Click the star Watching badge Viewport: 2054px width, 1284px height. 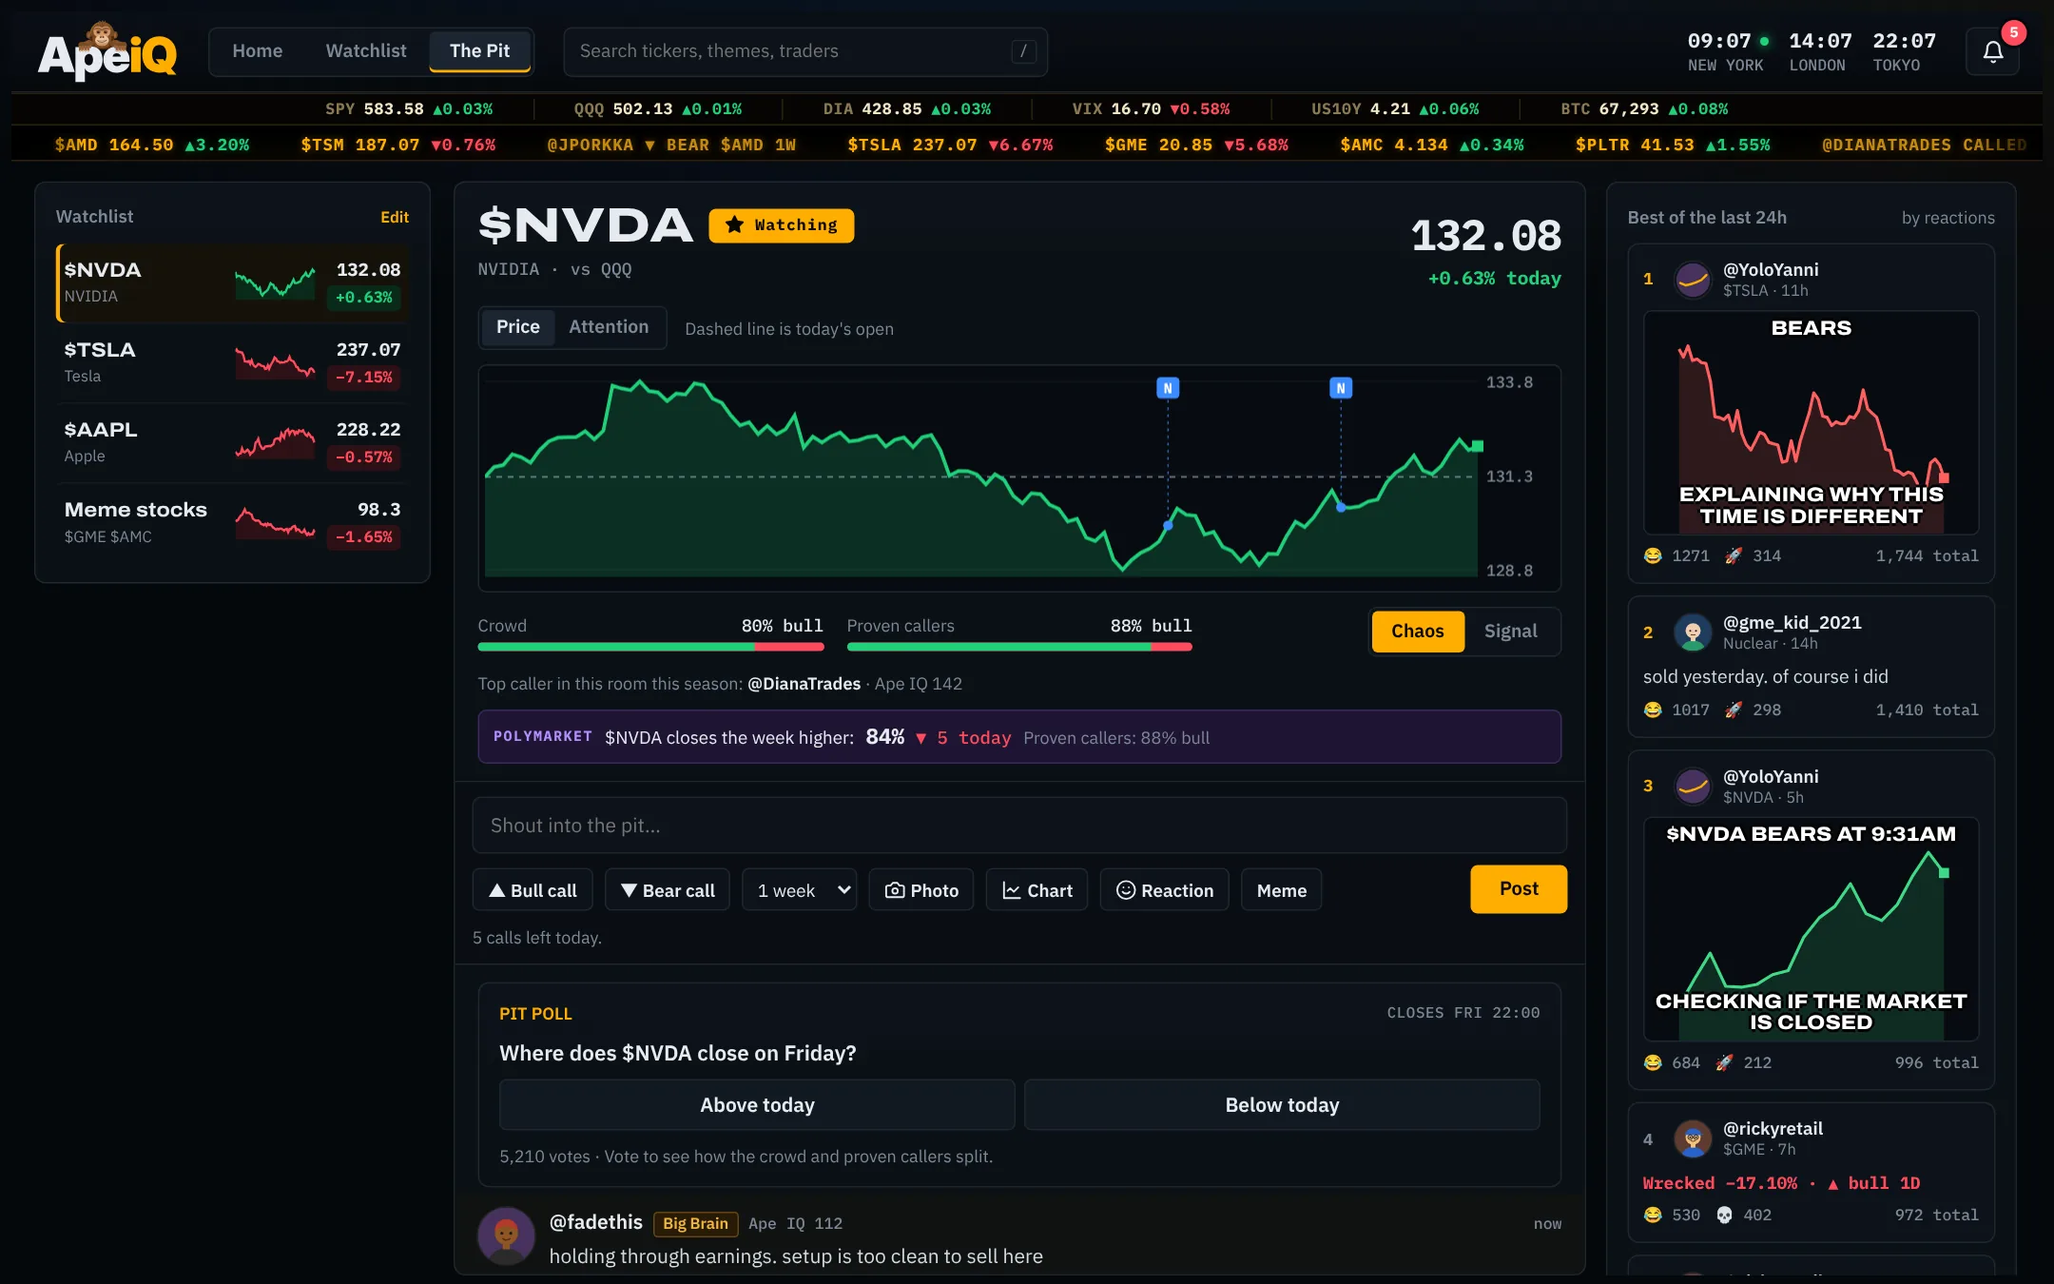781,225
